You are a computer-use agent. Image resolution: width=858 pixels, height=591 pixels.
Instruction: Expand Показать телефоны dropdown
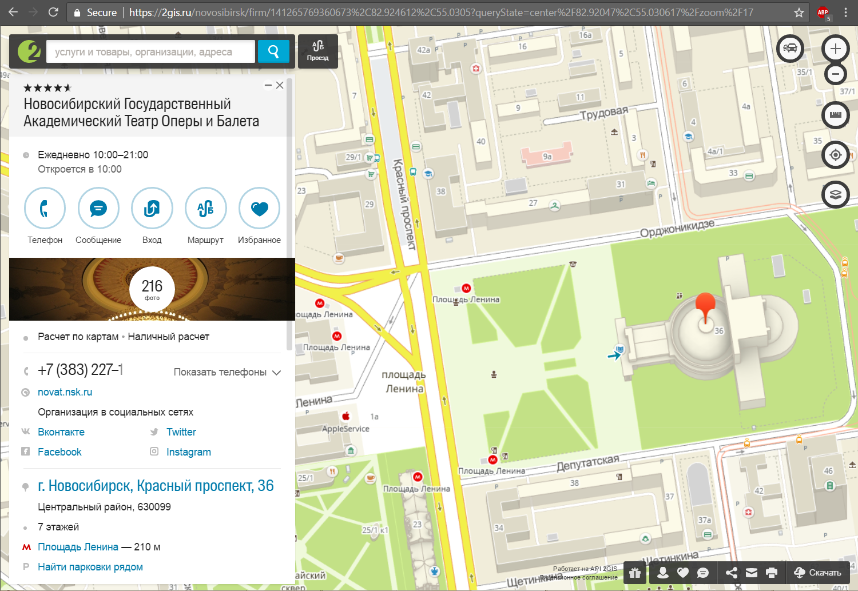pos(227,372)
